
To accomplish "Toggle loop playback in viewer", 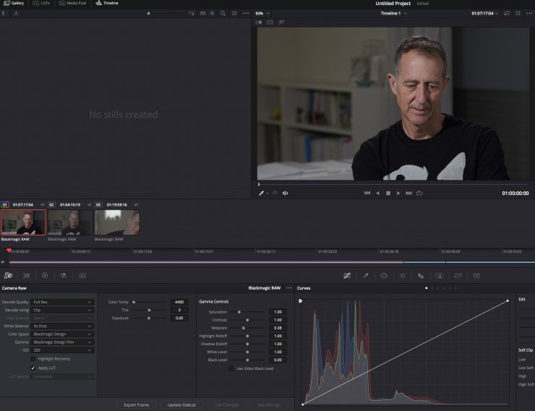I will (419, 193).
